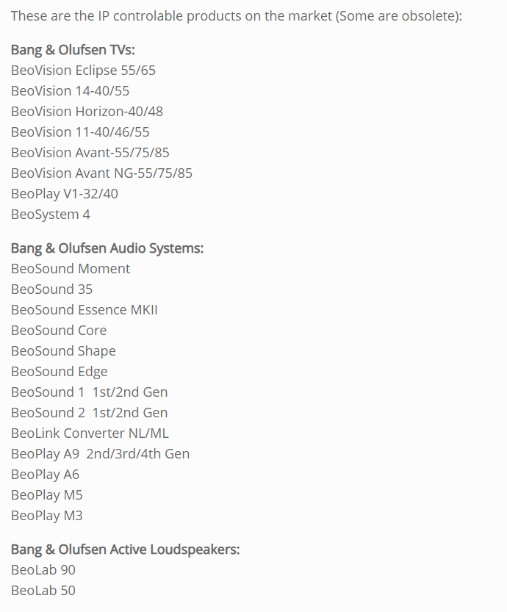This screenshot has width=507, height=612.
Task: Select the BeoLab 50 text
Action: point(43,591)
